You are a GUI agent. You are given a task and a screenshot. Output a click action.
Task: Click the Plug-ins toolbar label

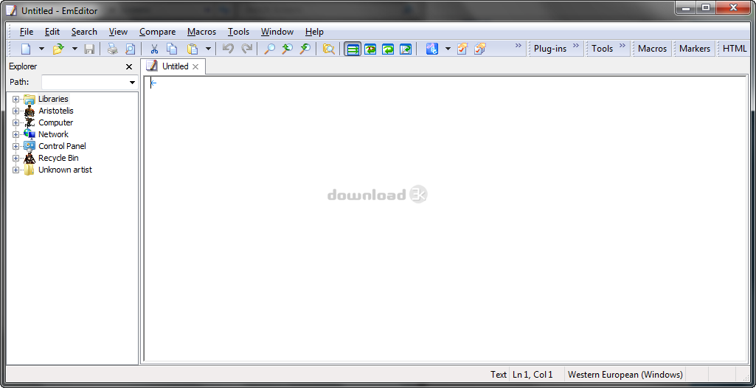pyautogui.click(x=550, y=49)
